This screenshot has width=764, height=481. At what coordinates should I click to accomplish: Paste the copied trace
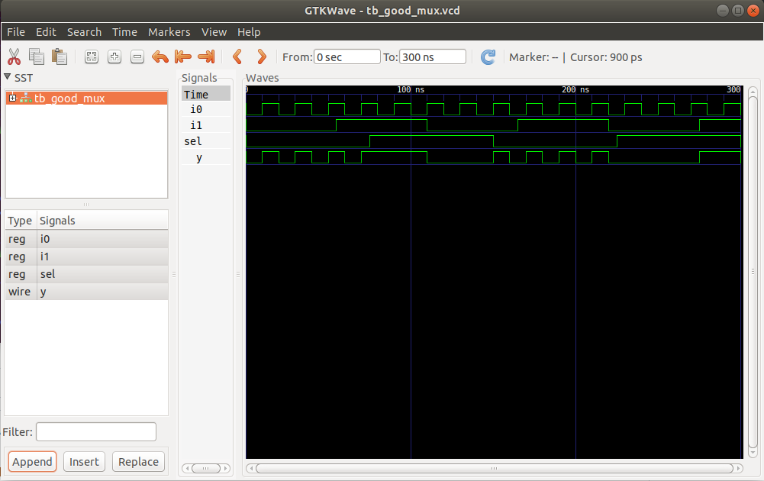click(59, 56)
